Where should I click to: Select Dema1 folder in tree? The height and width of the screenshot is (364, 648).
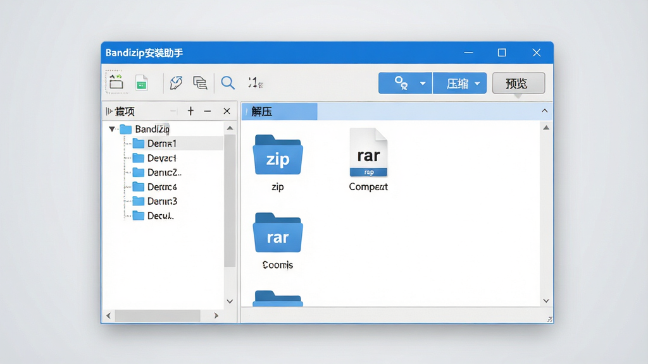tap(155, 143)
